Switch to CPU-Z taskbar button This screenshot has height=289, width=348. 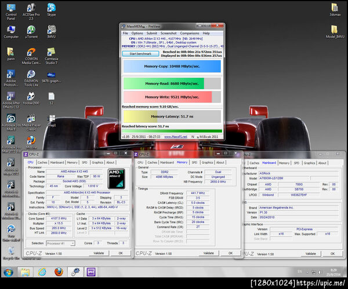[91, 272]
